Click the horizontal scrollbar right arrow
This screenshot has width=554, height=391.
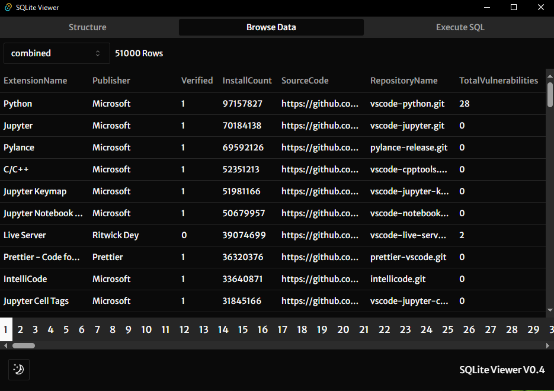547,346
